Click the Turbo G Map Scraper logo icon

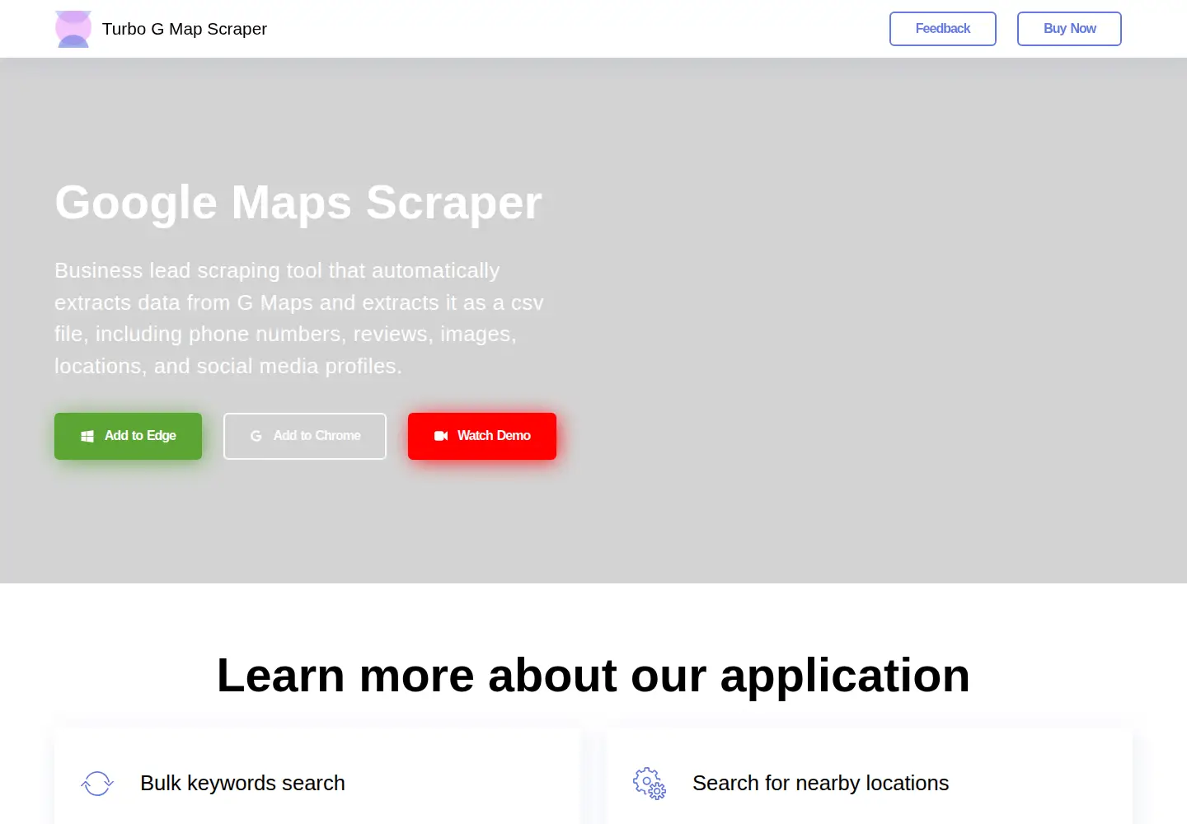(x=73, y=29)
